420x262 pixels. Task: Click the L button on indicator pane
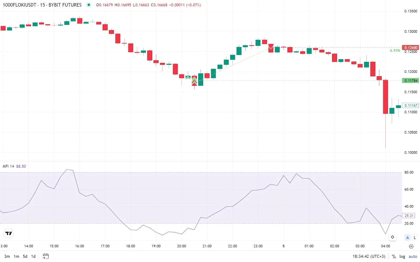point(415,238)
